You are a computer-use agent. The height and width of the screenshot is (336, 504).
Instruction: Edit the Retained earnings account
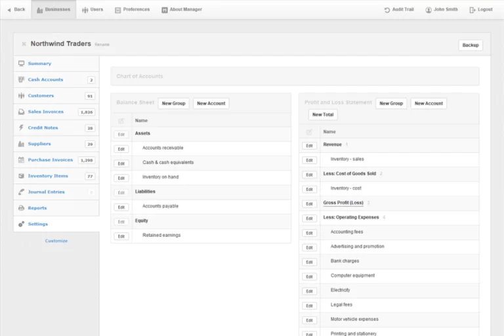click(x=121, y=236)
